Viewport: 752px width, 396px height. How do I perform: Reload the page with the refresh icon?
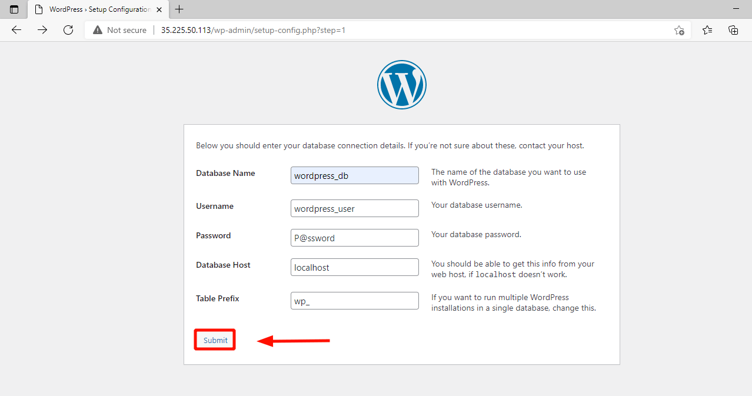pyautogui.click(x=68, y=30)
